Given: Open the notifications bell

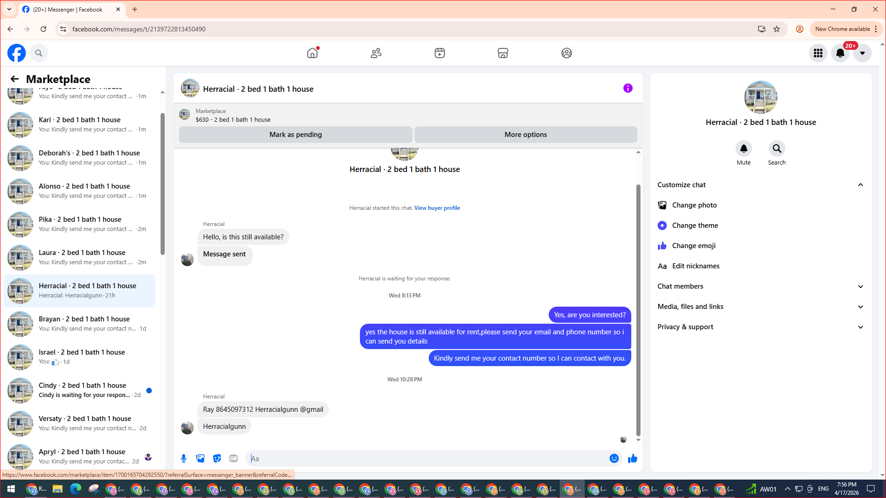Looking at the screenshot, I should (840, 53).
